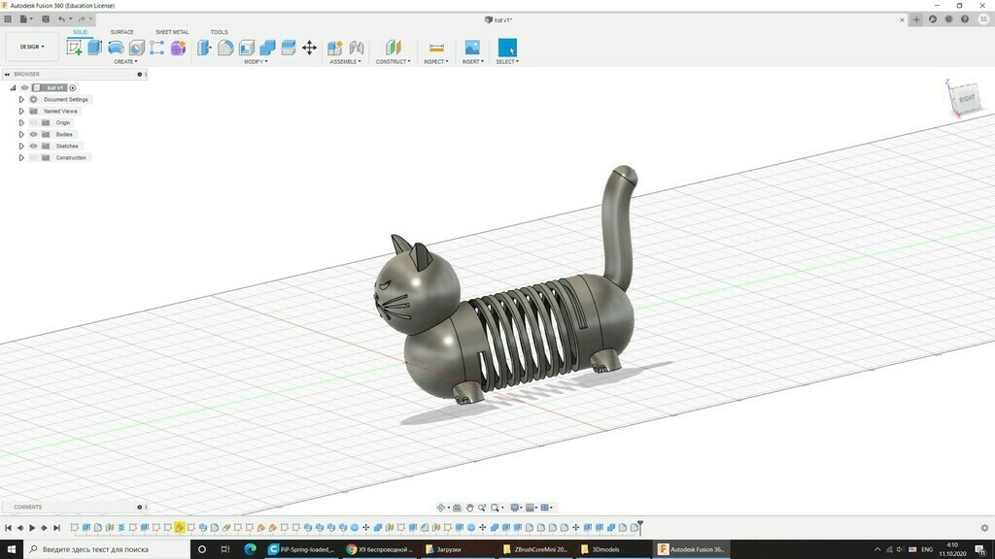The image size is (995, 559).
Task: Switch to the SURFACE tab
Action: pos(121,32)
